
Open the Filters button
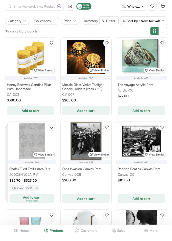pos(109,21)
